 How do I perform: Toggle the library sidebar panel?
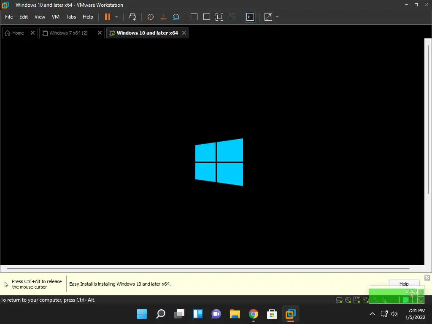click(194, 17)
